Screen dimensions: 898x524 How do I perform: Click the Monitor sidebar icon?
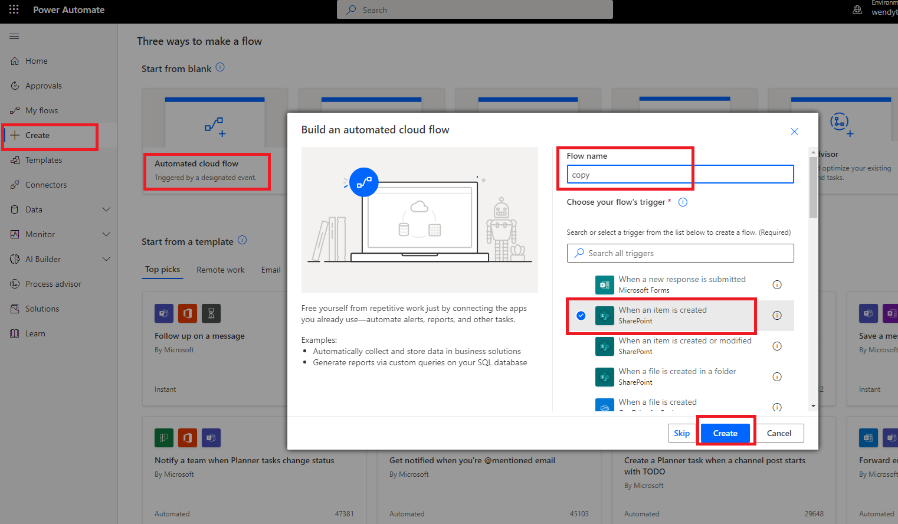[15, 234]
